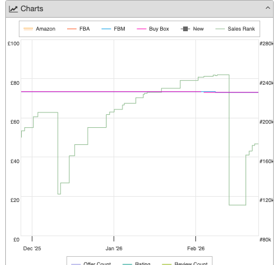279x265 pixels.
Task: Click the Charts line-graph icon
Action: pos(14,9)
